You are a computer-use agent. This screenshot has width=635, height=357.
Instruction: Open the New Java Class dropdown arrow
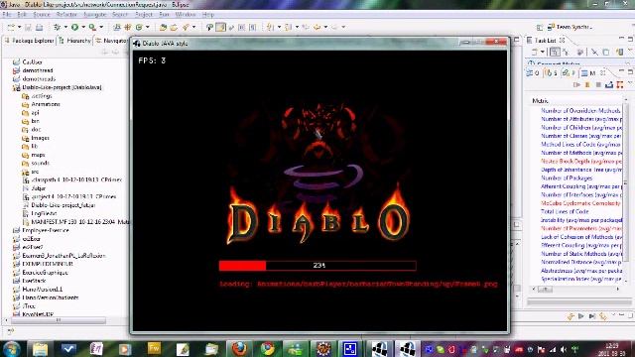pyautogui.click(x=148, y=27)
